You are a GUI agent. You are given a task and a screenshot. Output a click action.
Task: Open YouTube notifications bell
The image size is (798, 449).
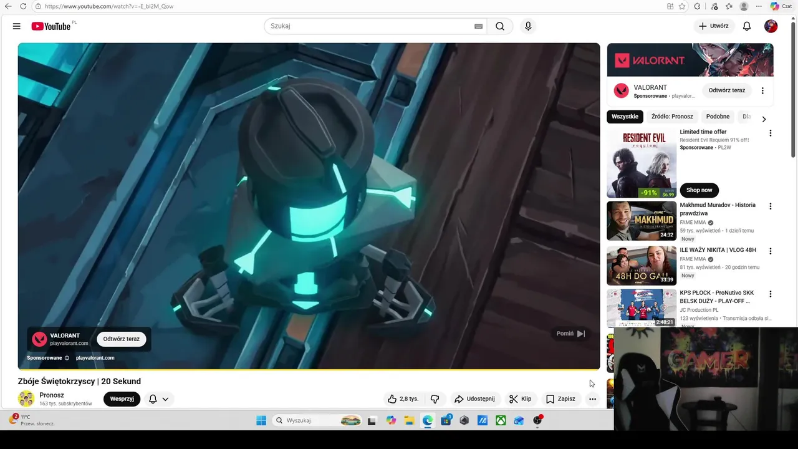tap(747, 26)
